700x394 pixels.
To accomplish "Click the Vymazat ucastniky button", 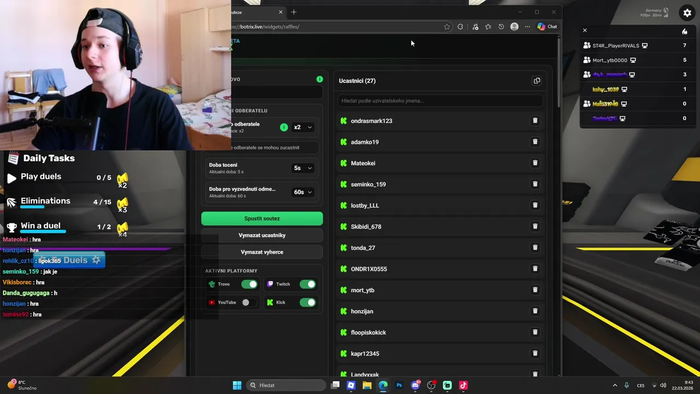I will click(x=262, y=235).
